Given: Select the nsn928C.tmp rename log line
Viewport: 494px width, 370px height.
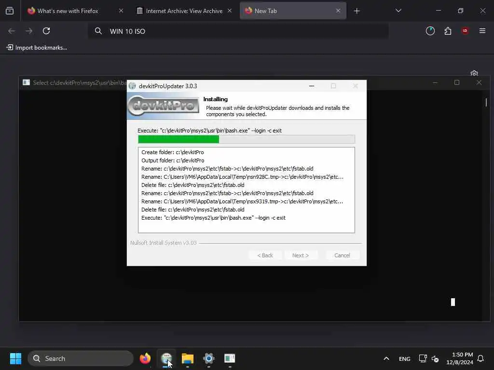Looking at the screenshot, I should tap(242, 177).
